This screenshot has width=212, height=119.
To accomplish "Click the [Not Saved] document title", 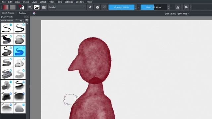I will pos(170,14).
